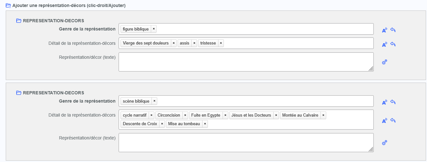The height and width of the screenshot is (162, 427).
Task: Click undo arrow beside 'tristesse' detail row
Action: pyautogui.click(x=393, y=44)
